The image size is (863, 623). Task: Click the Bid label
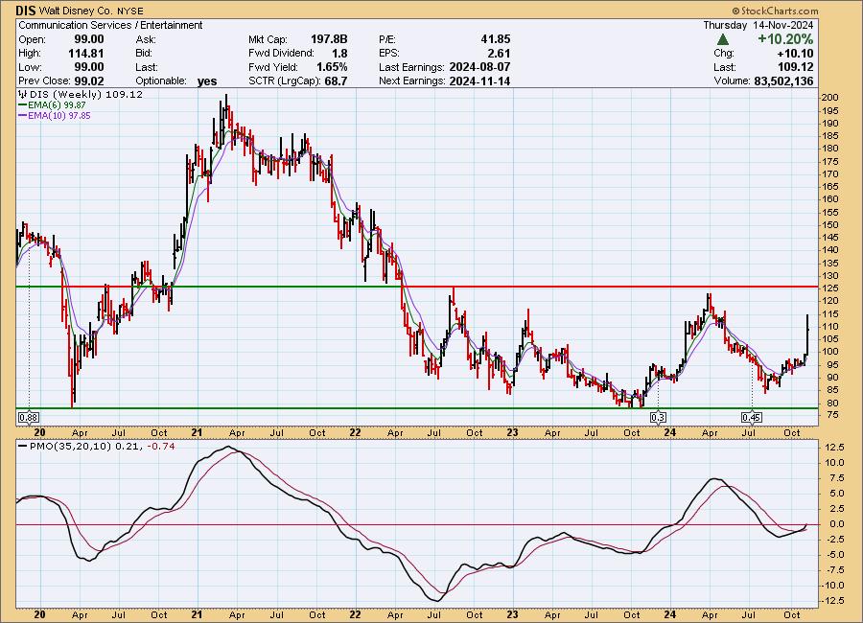[144, 54]
